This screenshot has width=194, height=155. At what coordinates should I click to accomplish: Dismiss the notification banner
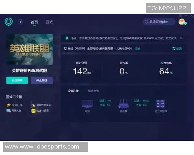click(x=181, y=38)
